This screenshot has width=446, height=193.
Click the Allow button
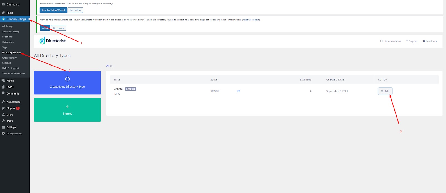coord(45,28)
